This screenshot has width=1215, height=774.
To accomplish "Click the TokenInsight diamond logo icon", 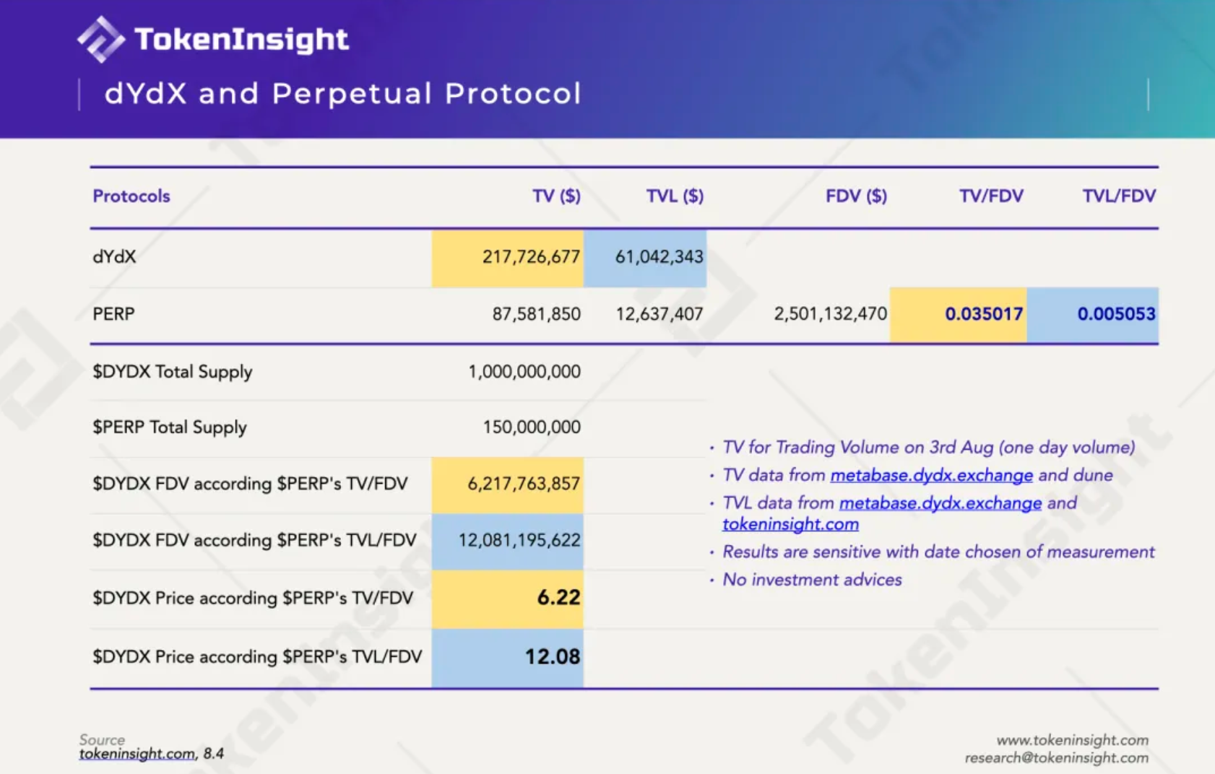I will pyautogui.click(x=101, y=39).
